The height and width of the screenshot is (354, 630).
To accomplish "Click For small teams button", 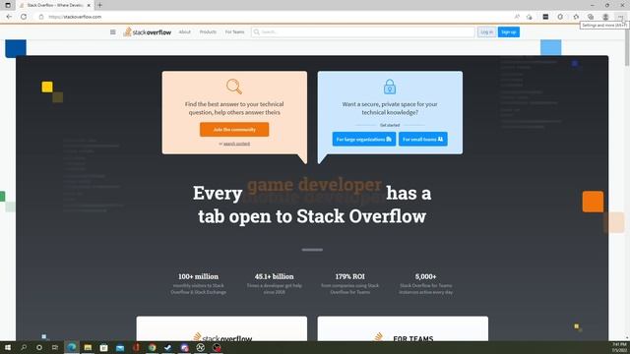I will [x=423, y=140].
